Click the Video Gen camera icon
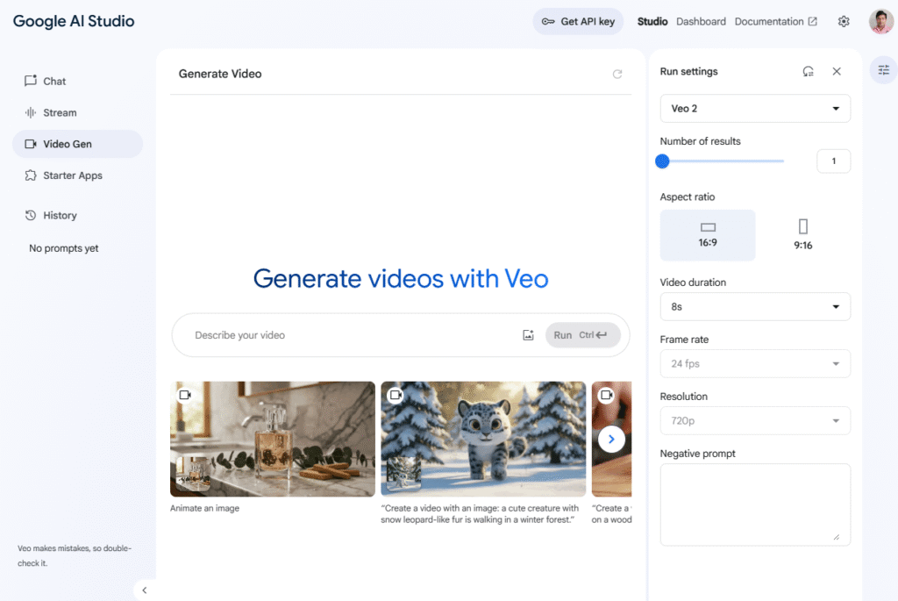The image size is (898, 601). [31, 144]
